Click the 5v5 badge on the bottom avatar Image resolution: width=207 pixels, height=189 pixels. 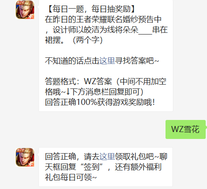tap(20, 150)
